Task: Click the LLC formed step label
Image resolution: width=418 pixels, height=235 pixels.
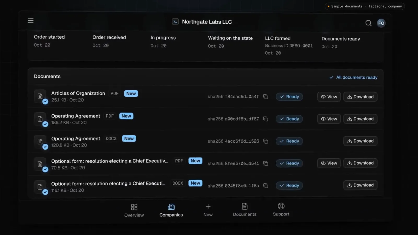Action: click(x=278, y=38)
